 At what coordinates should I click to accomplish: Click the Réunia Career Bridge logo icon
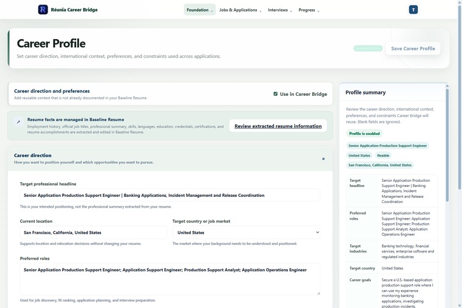pos(43,10)
